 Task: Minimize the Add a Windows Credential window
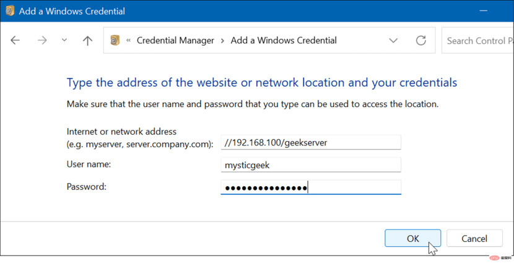point(484,11)
